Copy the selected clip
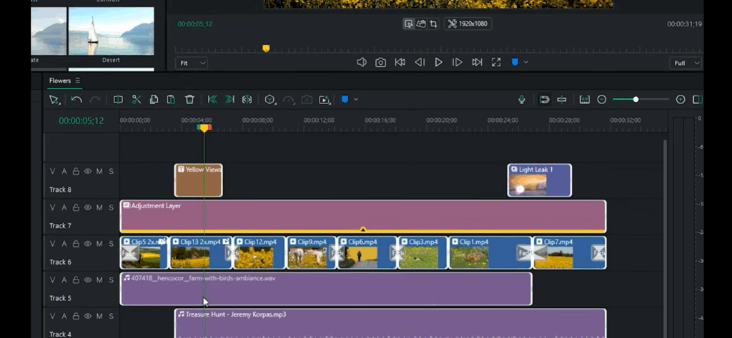Viewport: 732px width, 338px height. pyautogui.click(x=154, y=100)
